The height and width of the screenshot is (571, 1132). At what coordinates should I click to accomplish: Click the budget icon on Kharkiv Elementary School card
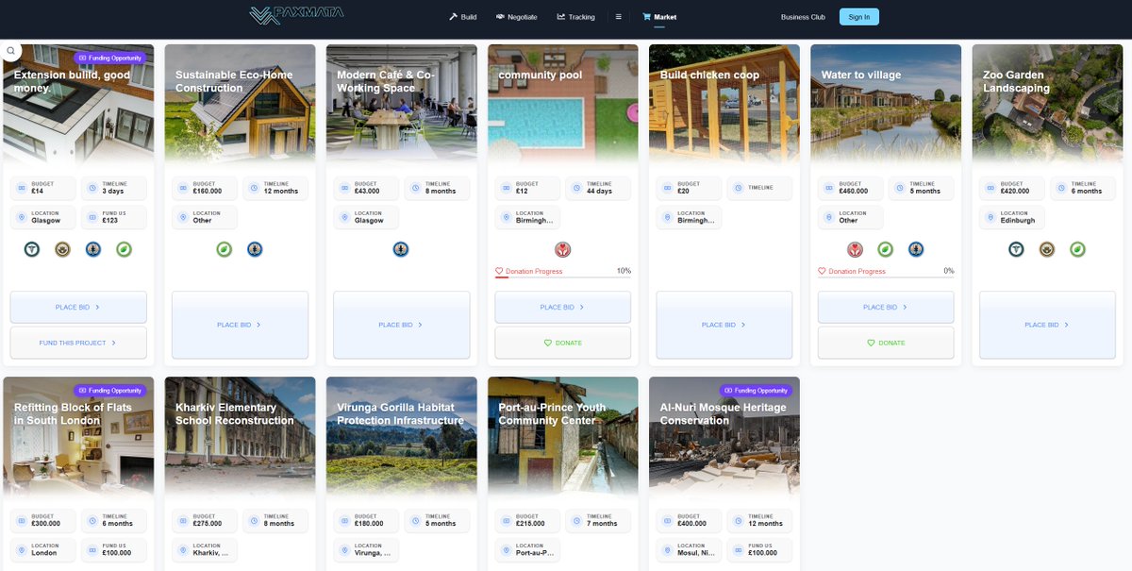(x=184, y=520)
